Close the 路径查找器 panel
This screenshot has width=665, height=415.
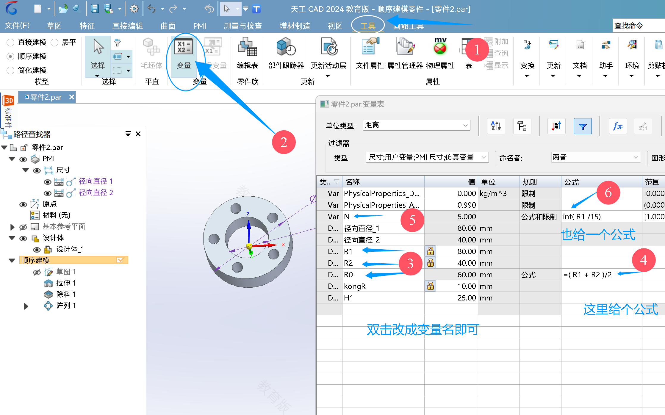click(138, 134)
